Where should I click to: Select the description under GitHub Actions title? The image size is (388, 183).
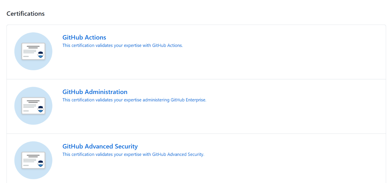[122, 45]
